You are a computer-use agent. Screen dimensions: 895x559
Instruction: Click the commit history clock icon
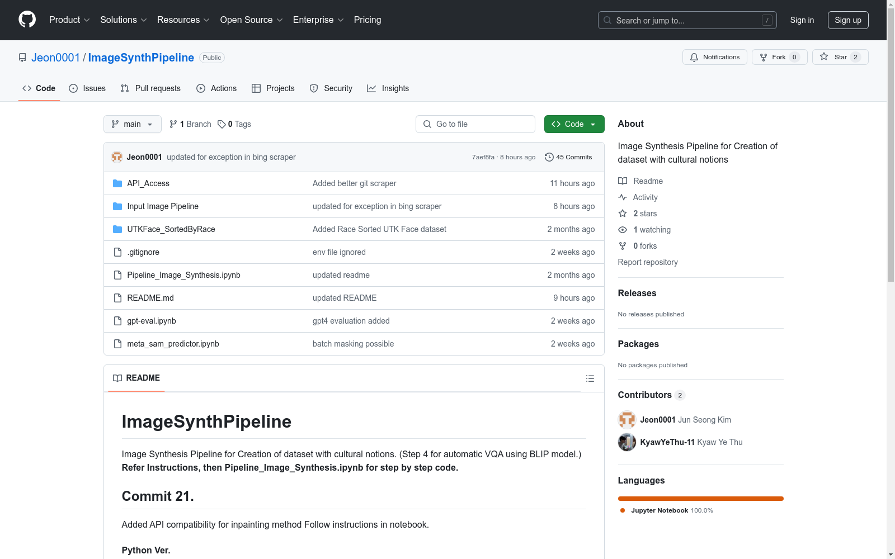[x=549, y=157]
